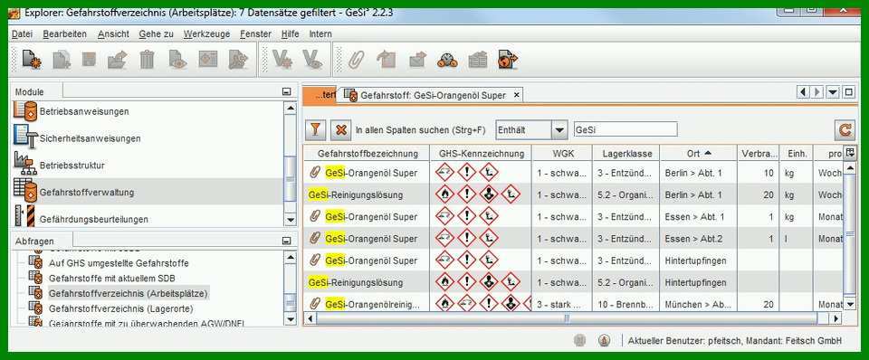Open the tab list dropdown arrow
The width and height of the screenshot is (869, 360).
click(x=833, y=92)
